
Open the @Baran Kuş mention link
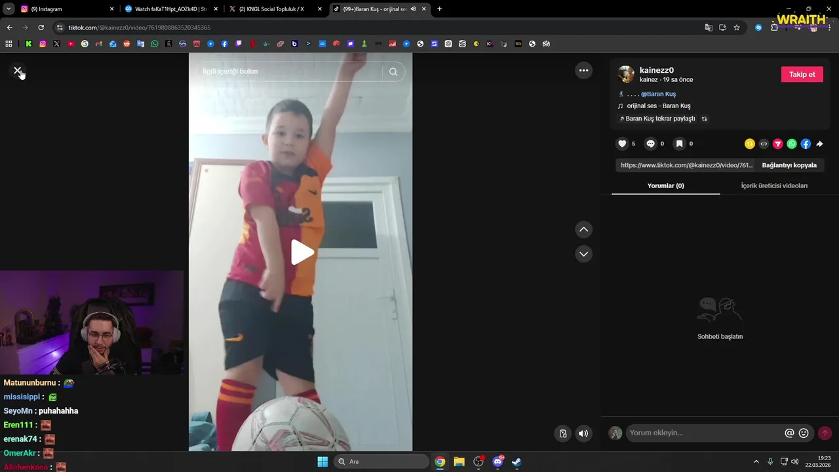658,94
